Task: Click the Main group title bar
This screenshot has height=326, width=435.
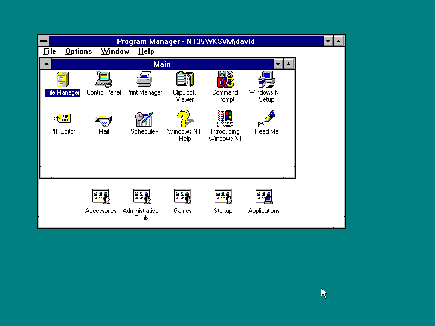Action: [x=162, y=64]
